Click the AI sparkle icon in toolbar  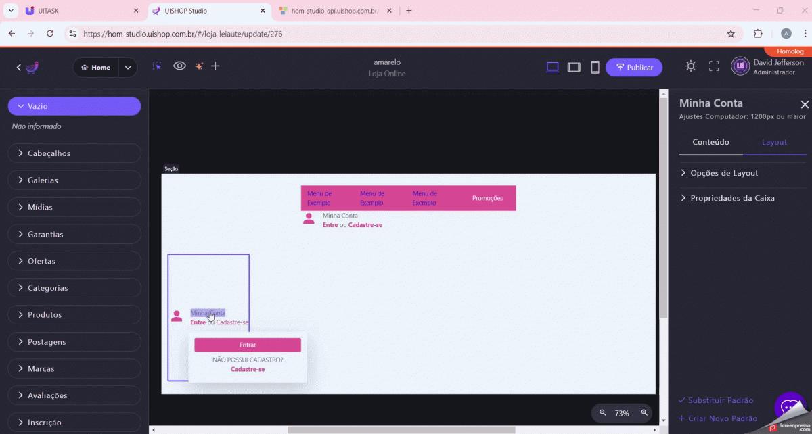coord(199,66)
